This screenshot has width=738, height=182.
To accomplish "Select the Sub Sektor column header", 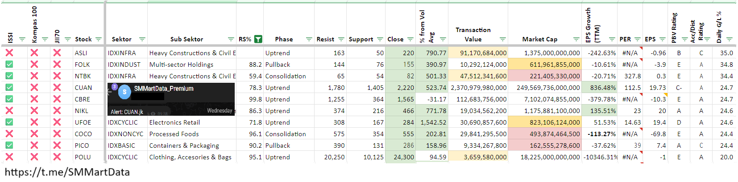I will tap(187, 39).
